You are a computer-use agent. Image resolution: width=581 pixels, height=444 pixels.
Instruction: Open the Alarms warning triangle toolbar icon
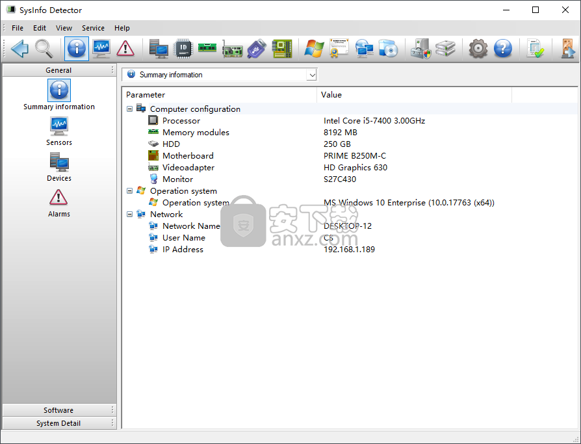[x=125, y=49]
